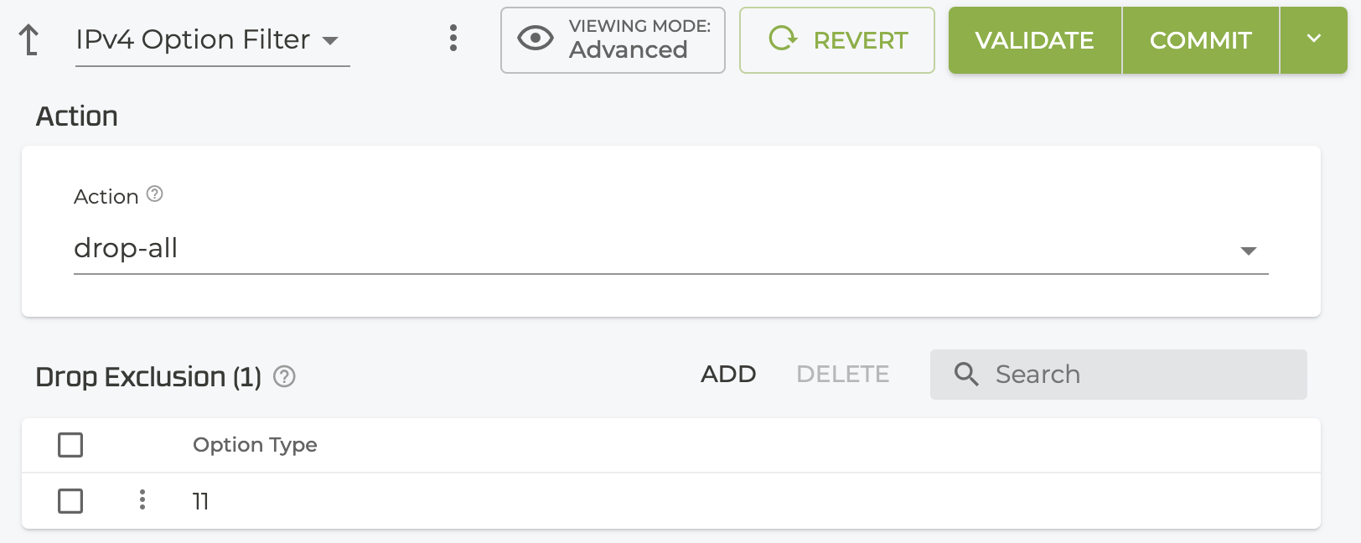Click the circular revert arrow icon
The height and width of the screenshot is (543, 1361).
[x=783, y=39]
